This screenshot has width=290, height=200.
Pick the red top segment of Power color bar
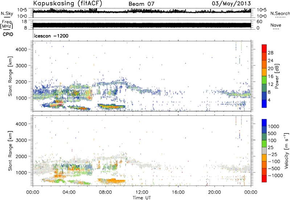tap(264, 48)
